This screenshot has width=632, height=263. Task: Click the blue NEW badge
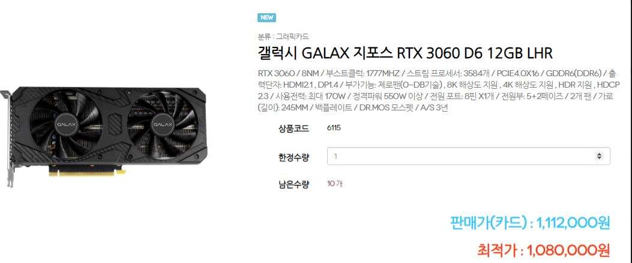266,17
